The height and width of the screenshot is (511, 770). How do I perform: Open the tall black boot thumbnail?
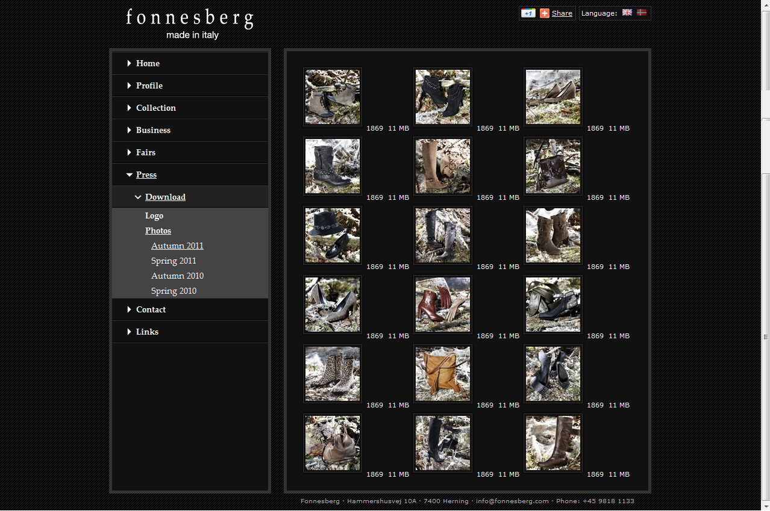click(x=443, y=443)
